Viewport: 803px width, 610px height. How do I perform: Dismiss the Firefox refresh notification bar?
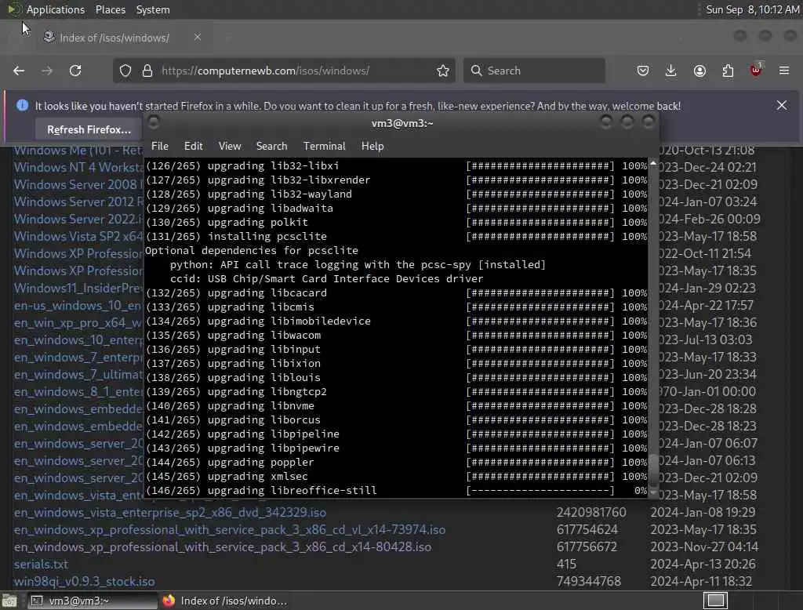coord(782,106)
